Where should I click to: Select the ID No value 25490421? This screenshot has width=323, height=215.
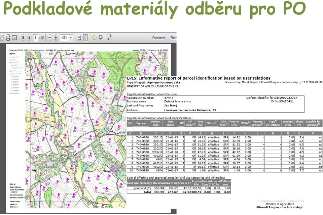[x=286, y=101]
